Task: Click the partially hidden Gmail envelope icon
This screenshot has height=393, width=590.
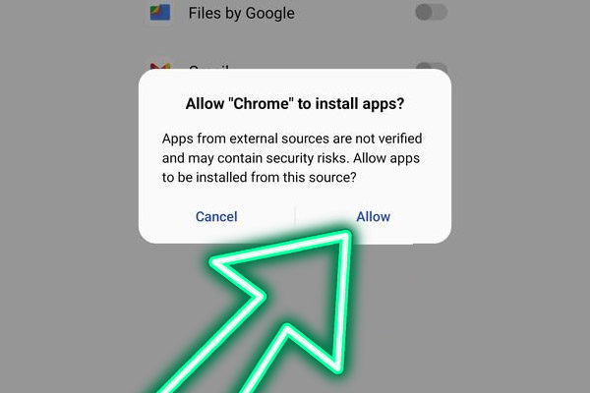Action: pyautogui.click(x=160, y=67)
